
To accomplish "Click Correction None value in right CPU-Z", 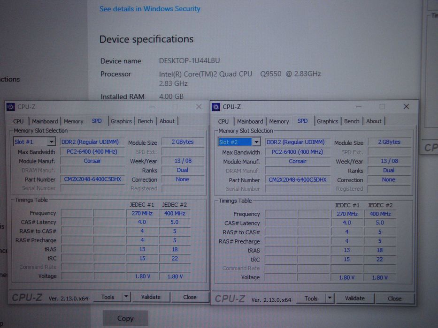I will coord(389,179).
